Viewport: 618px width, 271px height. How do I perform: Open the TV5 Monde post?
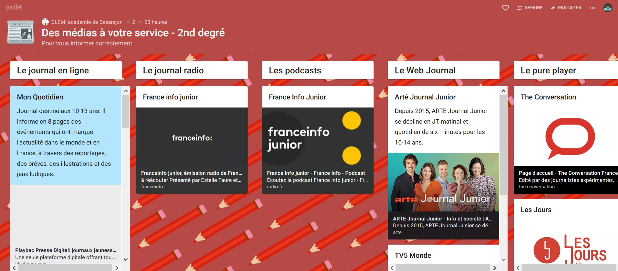413,255
